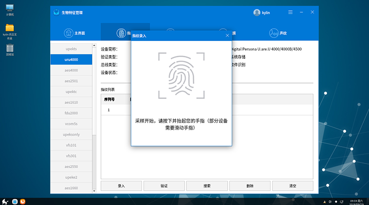Viewport: 369px width, 205px height.
Task: Select uru4000 driver in sidebar
Action: [71, 59]
